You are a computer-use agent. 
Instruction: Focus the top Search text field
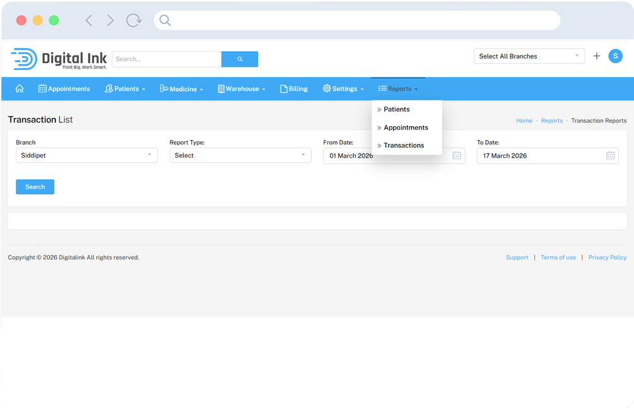(x=167, y=59)
